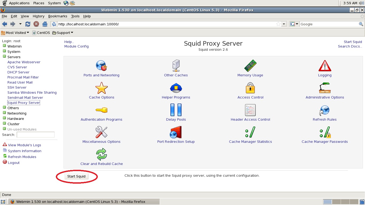The width and height of the screenshot is (365, 205).
Task: Expand the System category in sidebar
Action: [x=4, y=51]
